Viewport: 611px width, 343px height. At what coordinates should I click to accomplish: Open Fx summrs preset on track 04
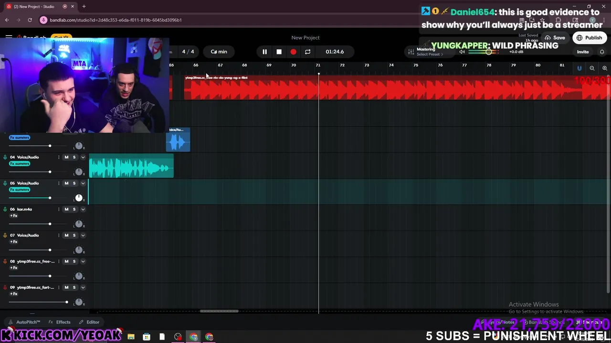pos(20,163)
